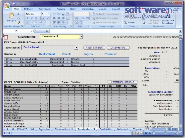This screenshot has height=138, width=185.
Task: Open the Seitenlayout ribbon tab
Action: 45,9
